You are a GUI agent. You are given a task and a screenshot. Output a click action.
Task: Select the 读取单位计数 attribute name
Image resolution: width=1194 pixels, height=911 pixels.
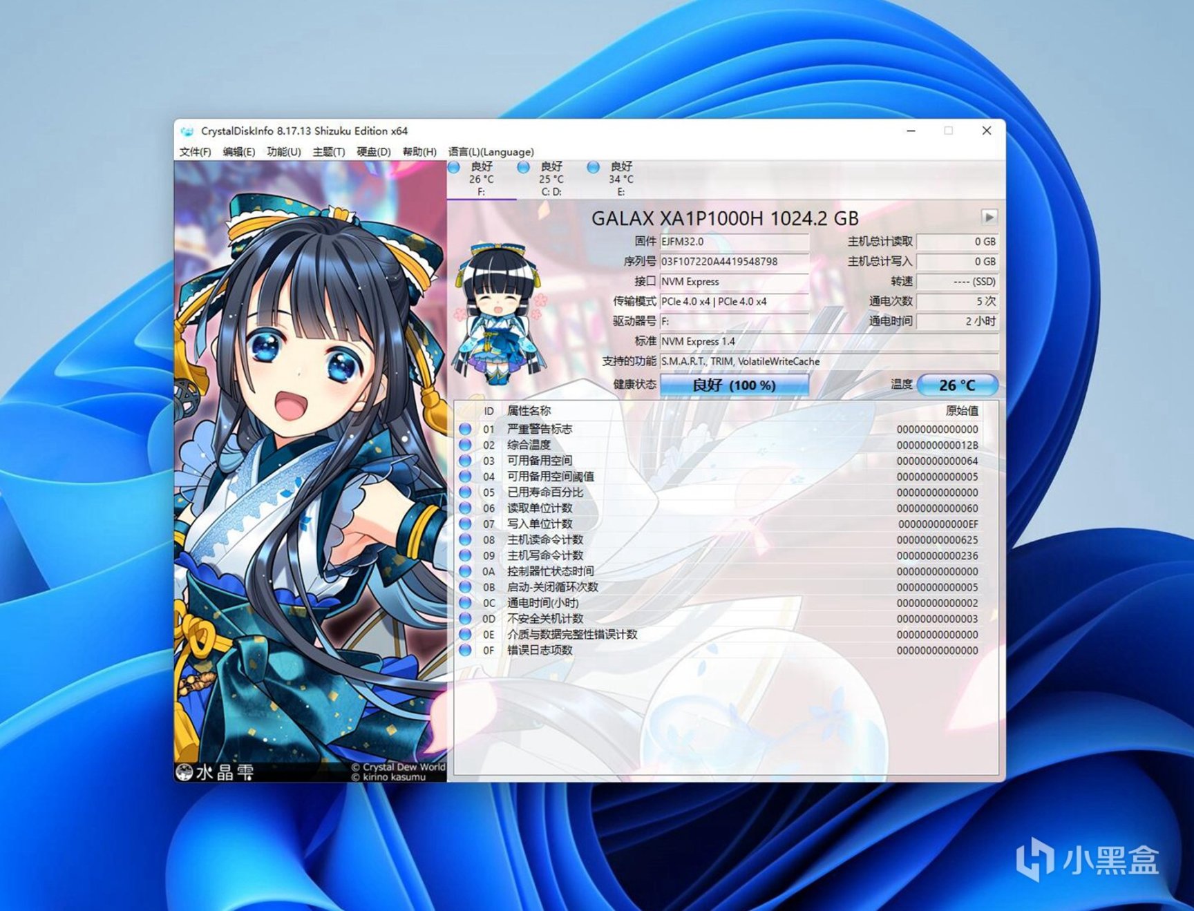(540, 508)
